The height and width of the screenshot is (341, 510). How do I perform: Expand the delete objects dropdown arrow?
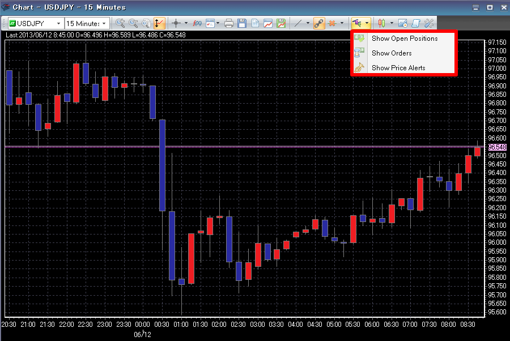point(342,23)
